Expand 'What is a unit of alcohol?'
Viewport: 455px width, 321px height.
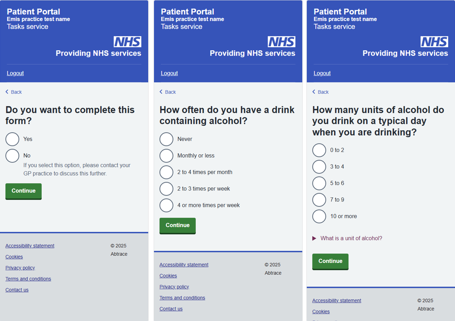351,238
